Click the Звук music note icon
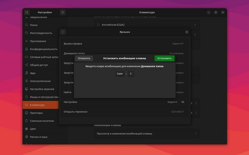249x155 pixels. click(27, 73)
